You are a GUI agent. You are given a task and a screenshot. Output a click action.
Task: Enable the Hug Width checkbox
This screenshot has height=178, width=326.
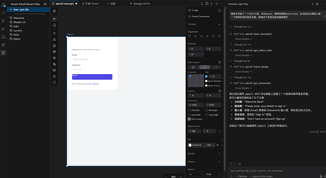189,115
